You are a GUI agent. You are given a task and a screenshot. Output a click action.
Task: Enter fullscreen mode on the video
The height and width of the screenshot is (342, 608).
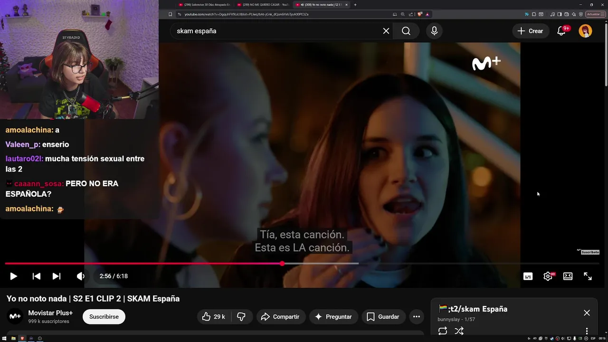click(x=588, y=276)
